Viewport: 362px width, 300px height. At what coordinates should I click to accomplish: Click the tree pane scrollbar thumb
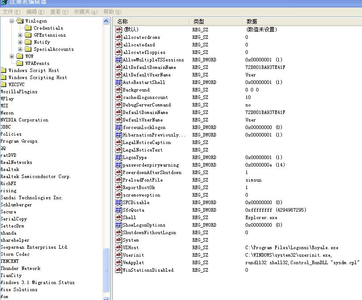click(x=106, y=270)
